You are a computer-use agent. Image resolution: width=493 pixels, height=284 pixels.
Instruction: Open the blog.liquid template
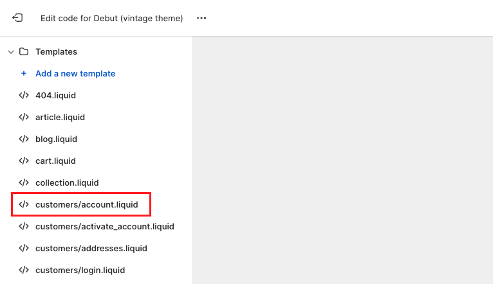tap(56, 139)
